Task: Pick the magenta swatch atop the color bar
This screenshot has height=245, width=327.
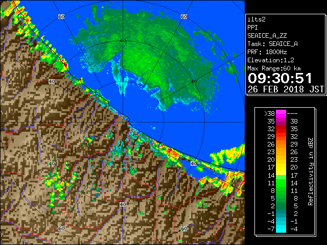Action: click(281, 114)
